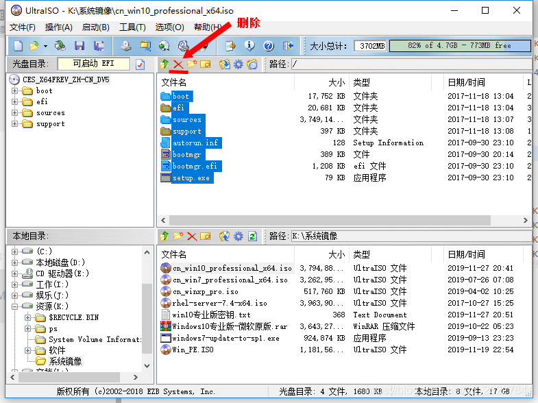
Task: Click Extract icon in disc pane toolbar
Action: click(x=225, y=64)
